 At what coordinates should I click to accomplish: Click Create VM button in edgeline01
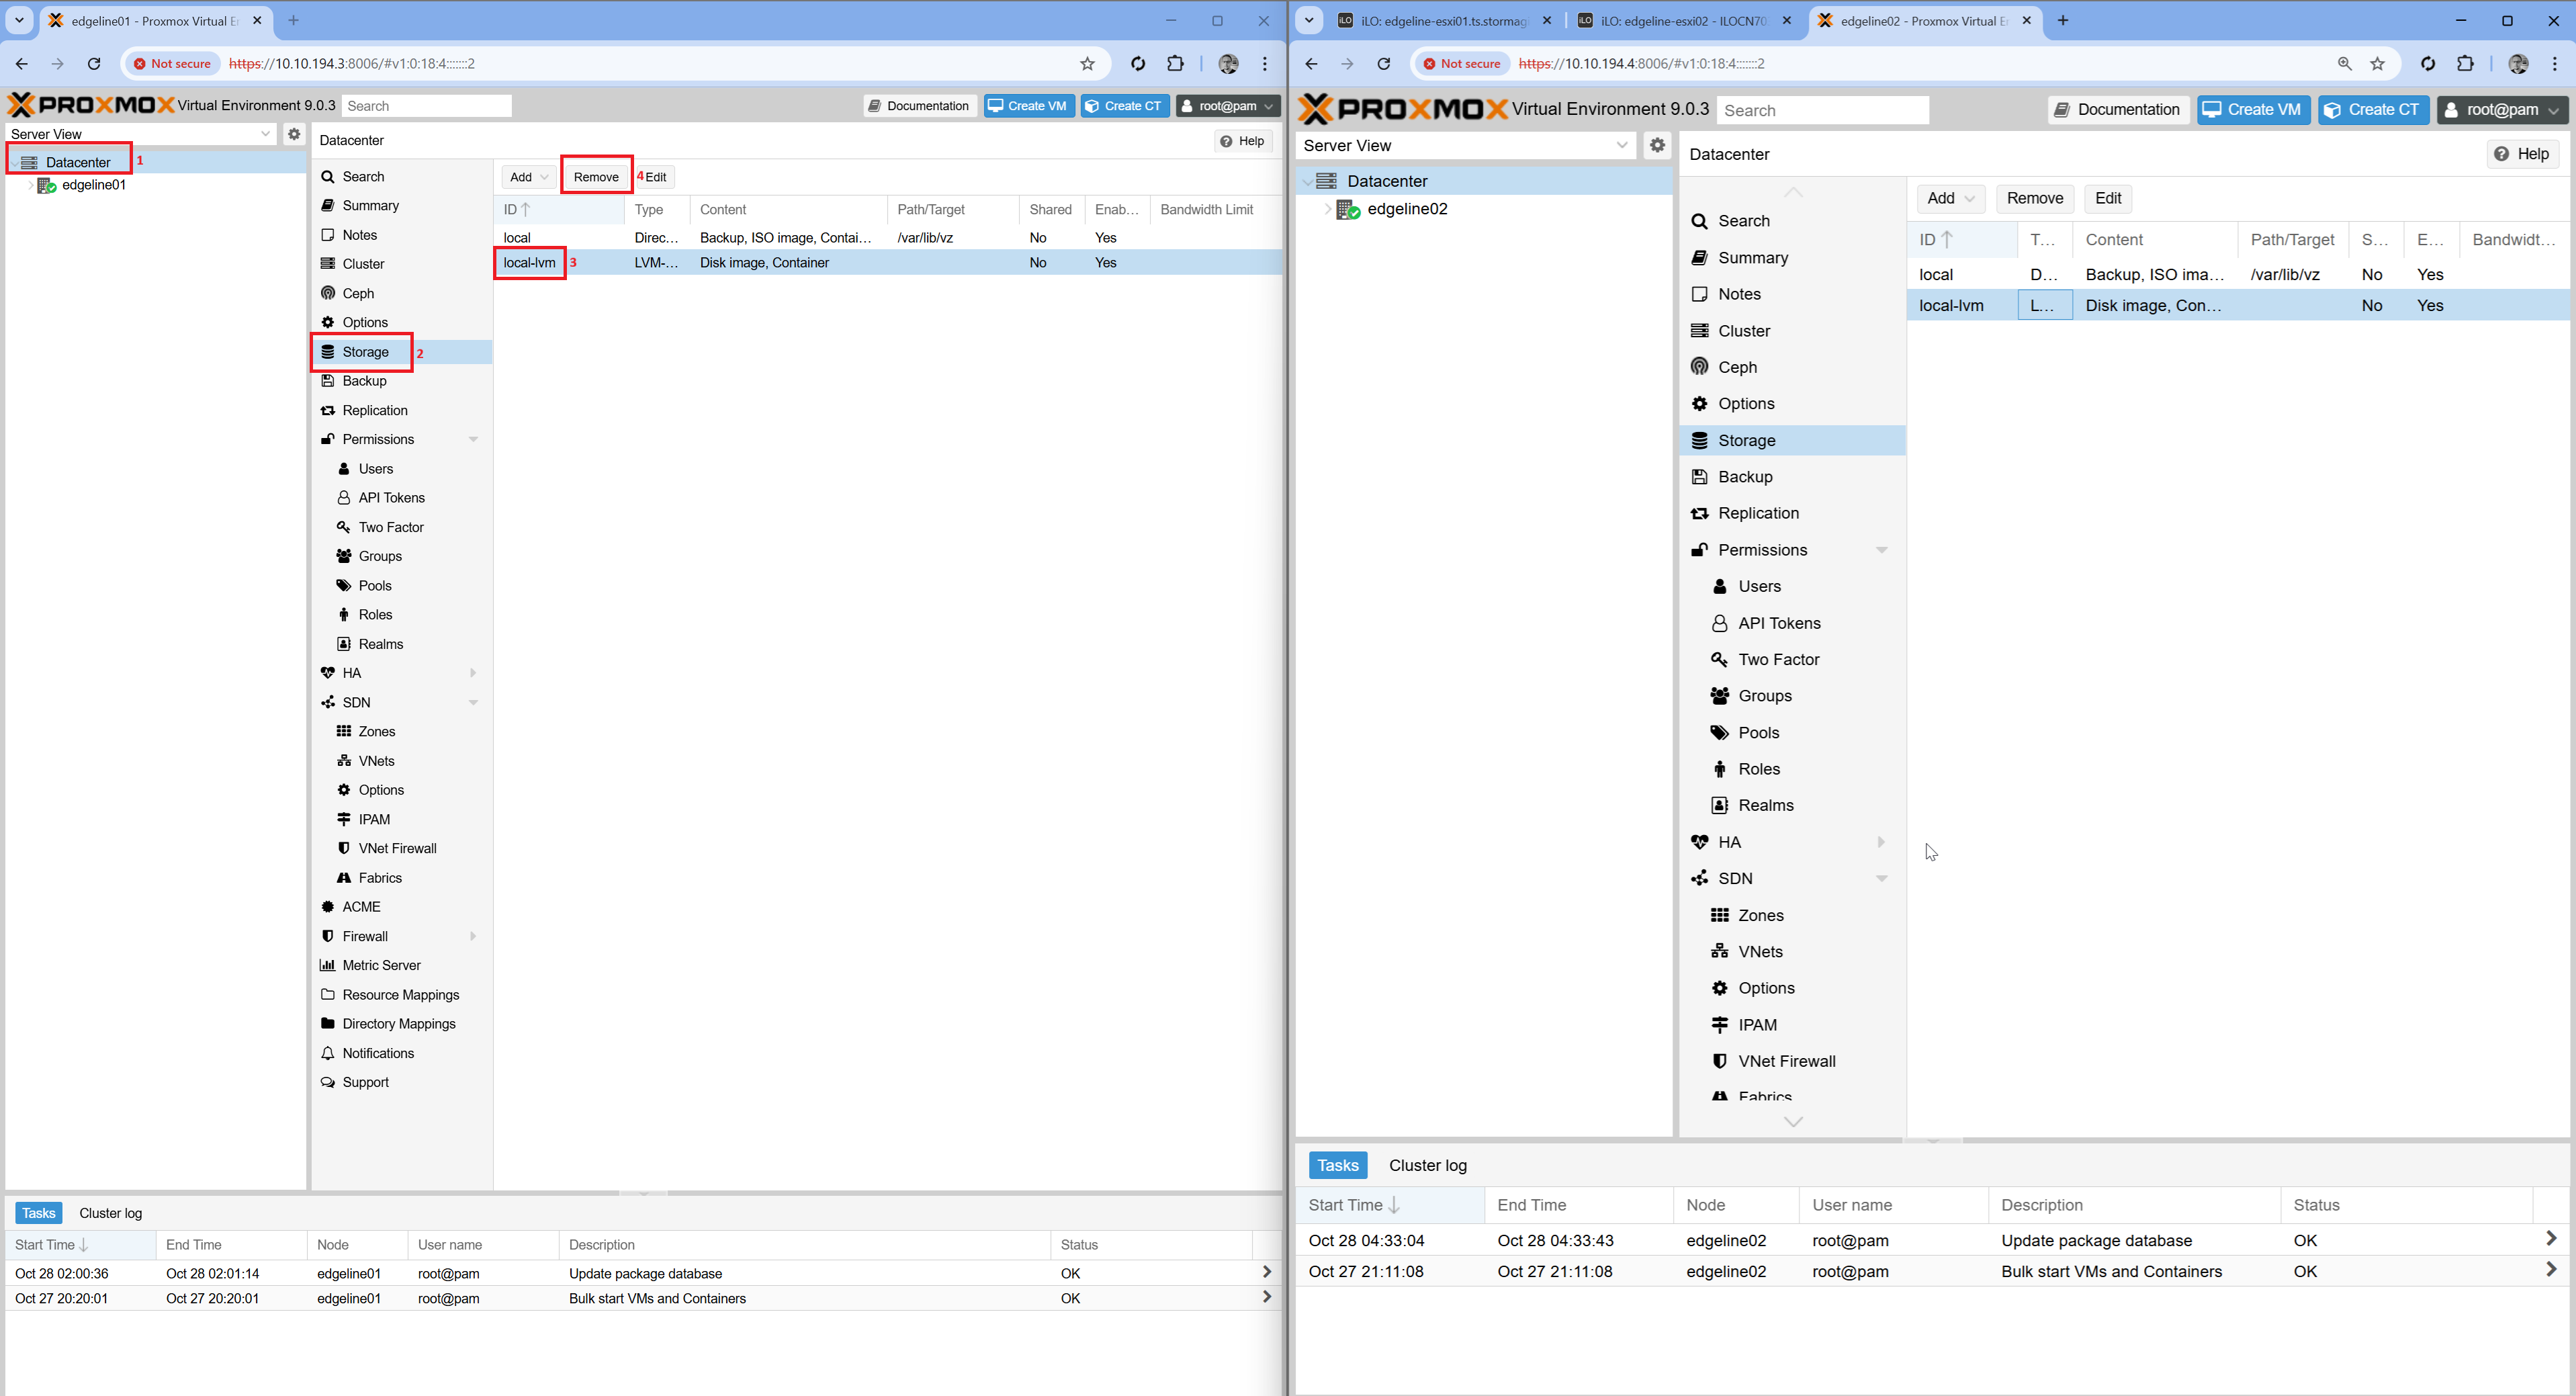[x=1028, y=105]
